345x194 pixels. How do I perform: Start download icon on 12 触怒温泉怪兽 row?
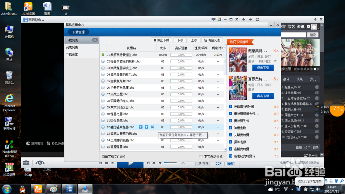coord(141,127)
